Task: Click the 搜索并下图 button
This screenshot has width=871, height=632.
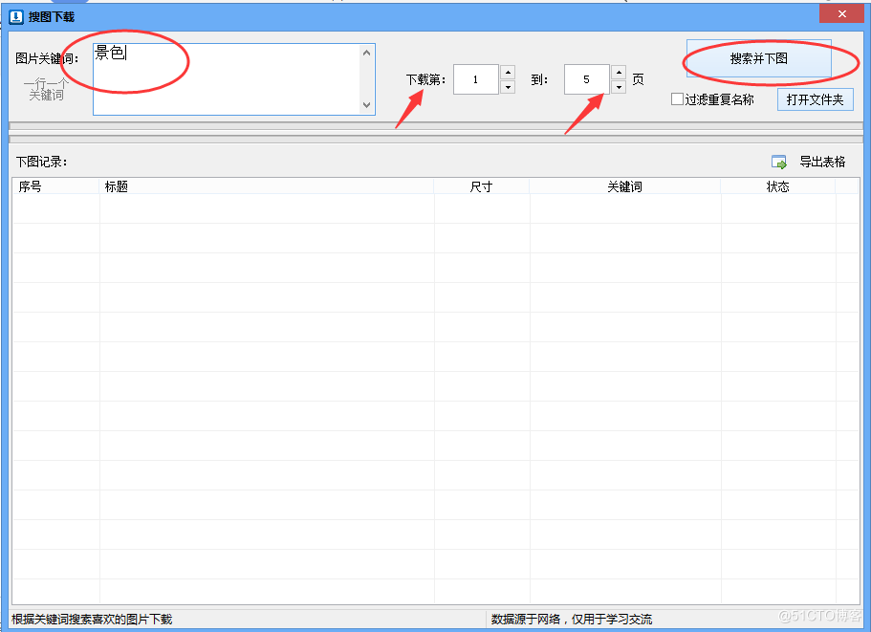Action: click(759, 58)
